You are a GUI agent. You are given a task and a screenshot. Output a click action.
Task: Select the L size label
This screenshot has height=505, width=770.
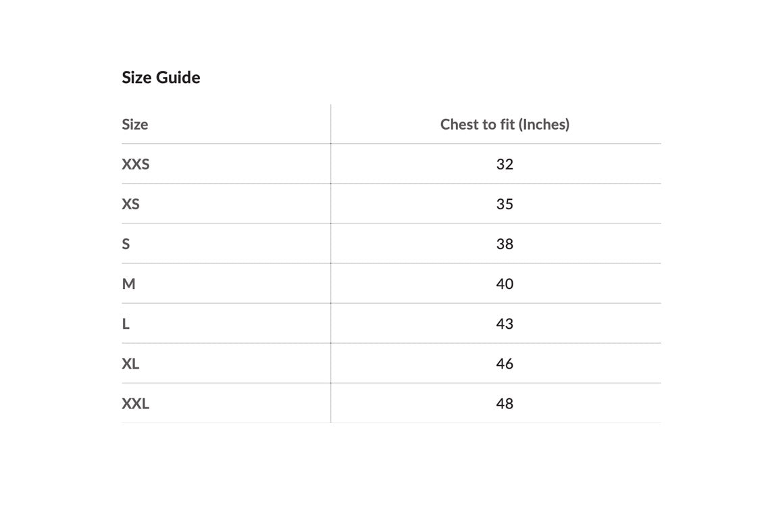126,324
